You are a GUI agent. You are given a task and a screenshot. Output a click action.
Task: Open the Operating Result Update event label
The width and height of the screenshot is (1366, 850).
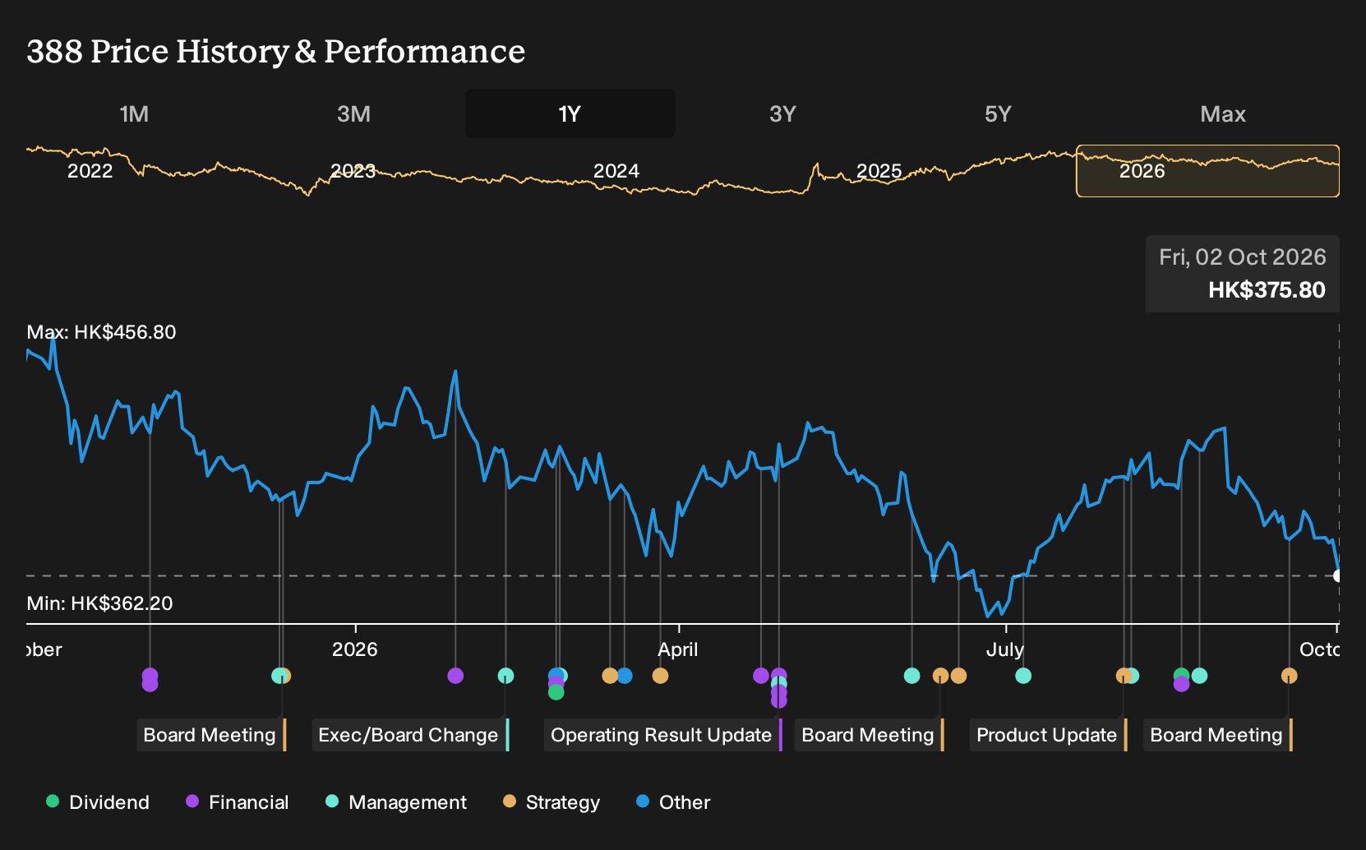pyautogui.click(x=663, y=735)
